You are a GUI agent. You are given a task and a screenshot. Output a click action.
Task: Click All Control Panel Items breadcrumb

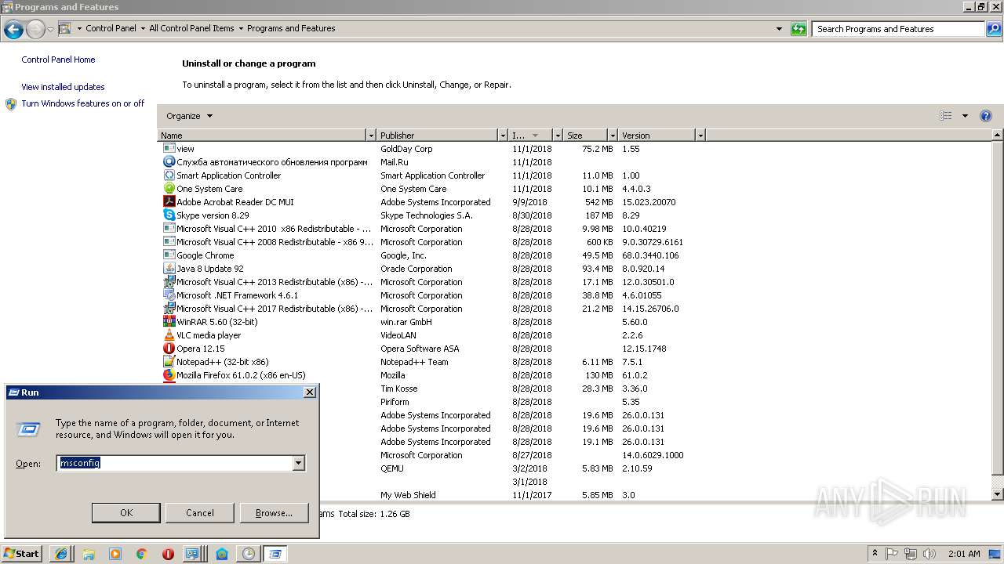pos(191,28)
